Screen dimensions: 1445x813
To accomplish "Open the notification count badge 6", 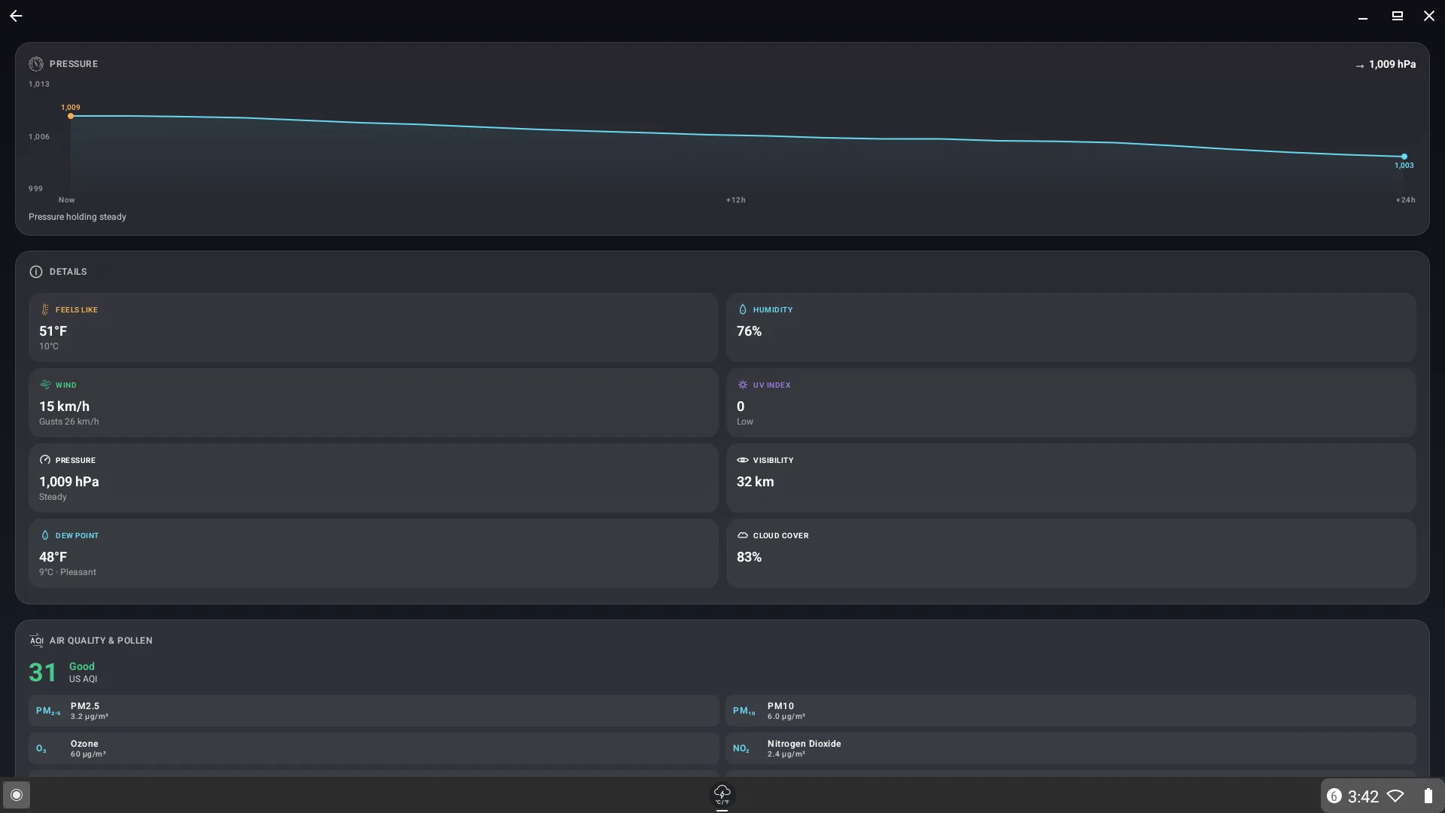I will coord(1334,796).
